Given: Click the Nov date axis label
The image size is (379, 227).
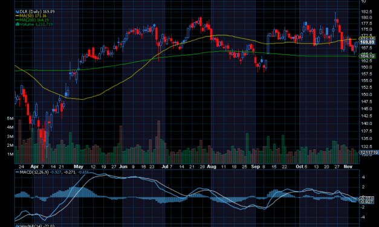Looking at the screenshot, I should (x=348, y=167).
